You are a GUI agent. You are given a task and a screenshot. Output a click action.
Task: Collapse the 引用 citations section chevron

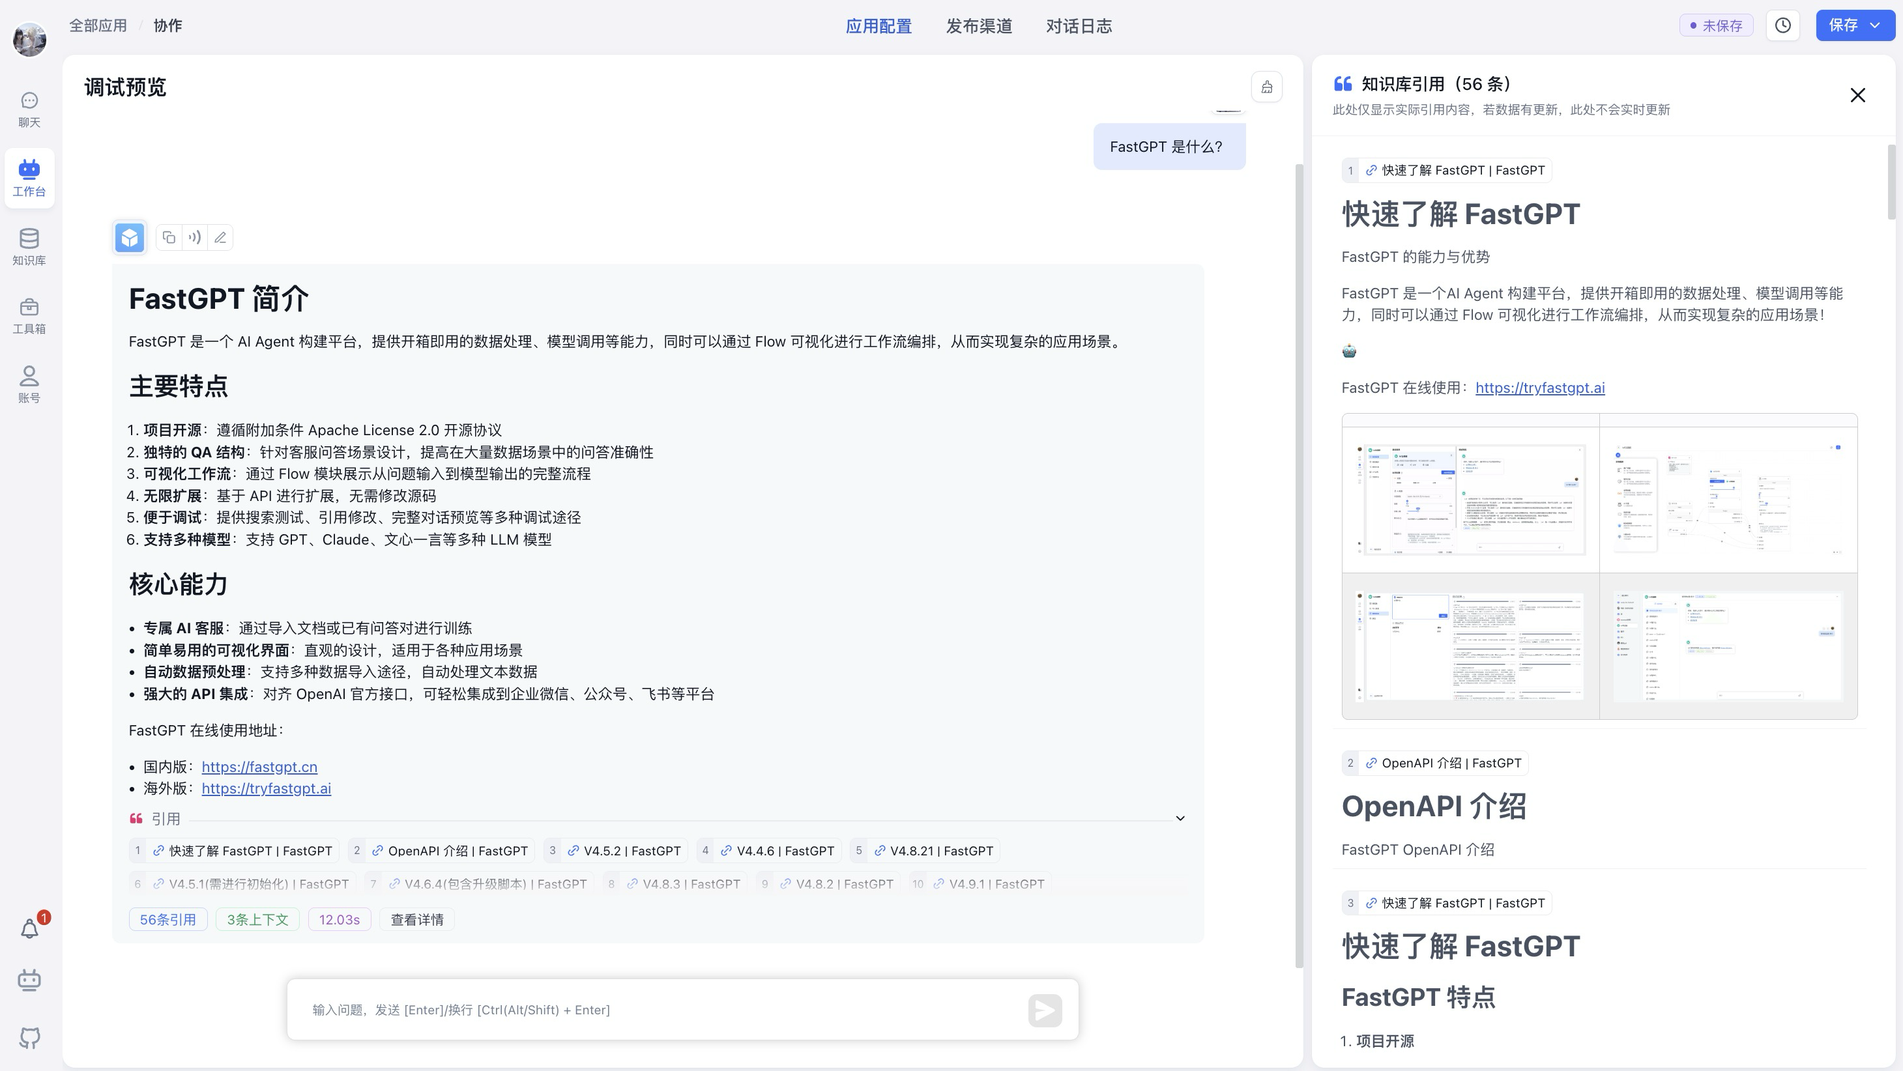pos(1180,818)
